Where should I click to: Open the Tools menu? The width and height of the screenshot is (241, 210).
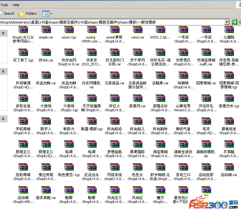pos(4,5)
